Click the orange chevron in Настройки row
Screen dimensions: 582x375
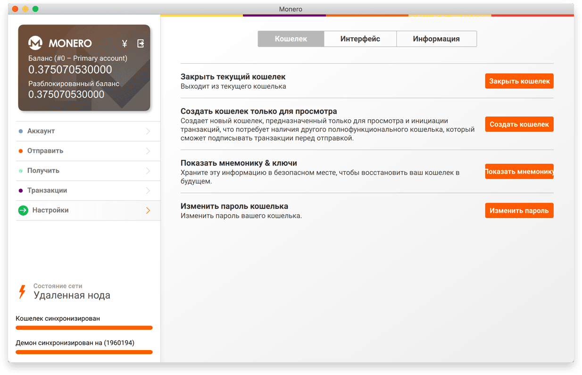148,210
